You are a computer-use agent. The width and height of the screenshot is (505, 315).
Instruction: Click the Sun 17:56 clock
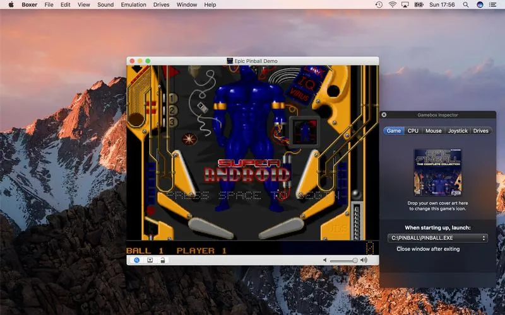pos(442,4)
